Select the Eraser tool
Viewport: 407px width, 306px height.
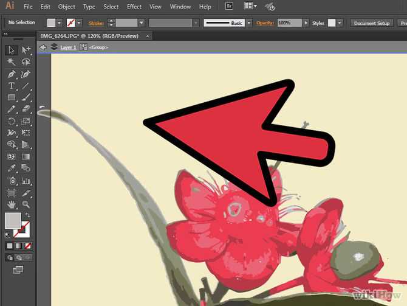26,109
